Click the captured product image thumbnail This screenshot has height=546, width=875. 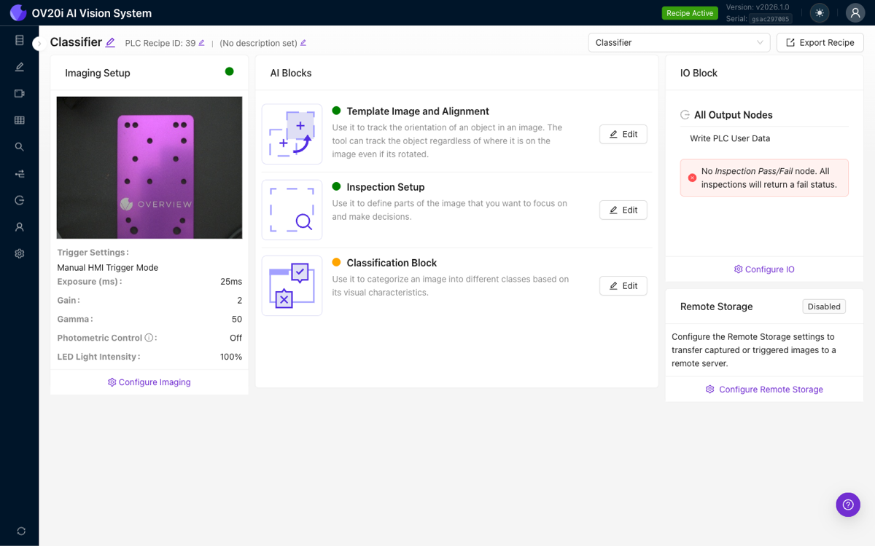click(149, 167)
